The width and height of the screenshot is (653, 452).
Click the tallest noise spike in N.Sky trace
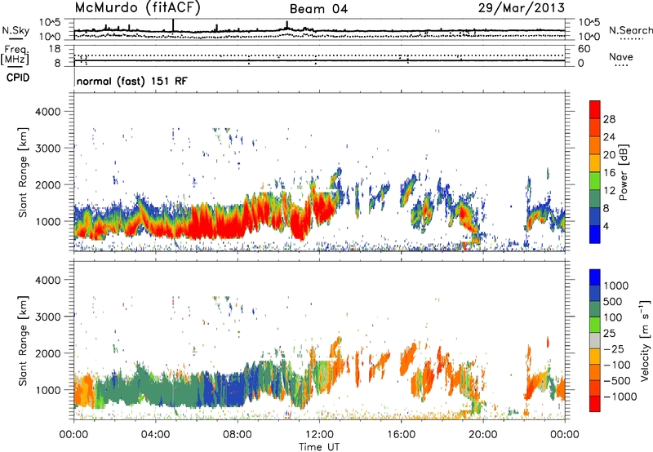click(x=173, y=24)
